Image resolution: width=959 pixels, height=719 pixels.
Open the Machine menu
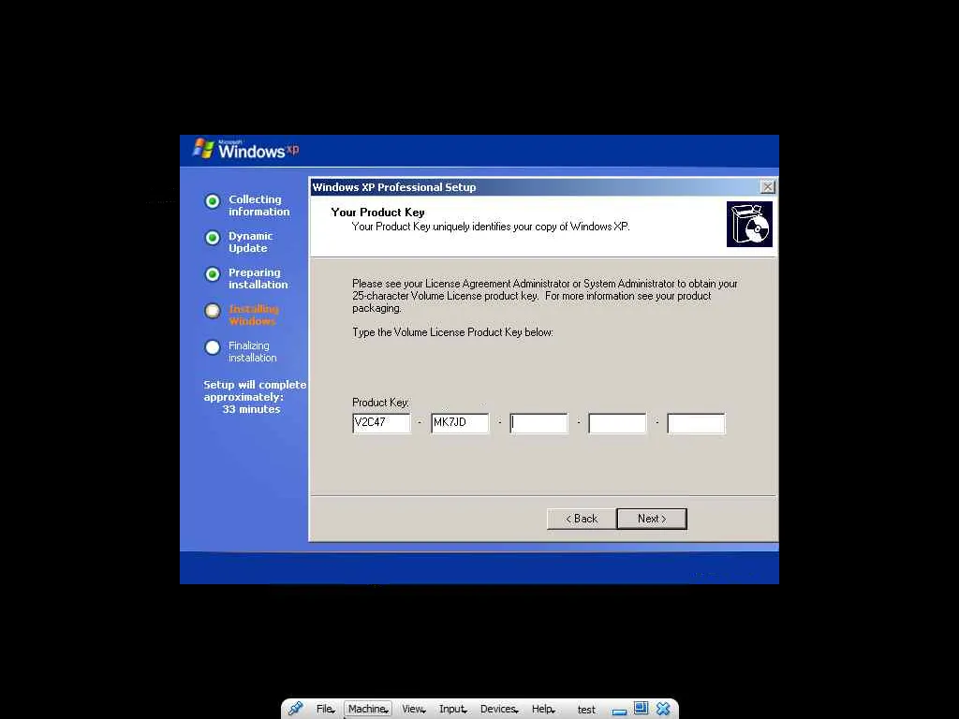[x=367, y=709]
